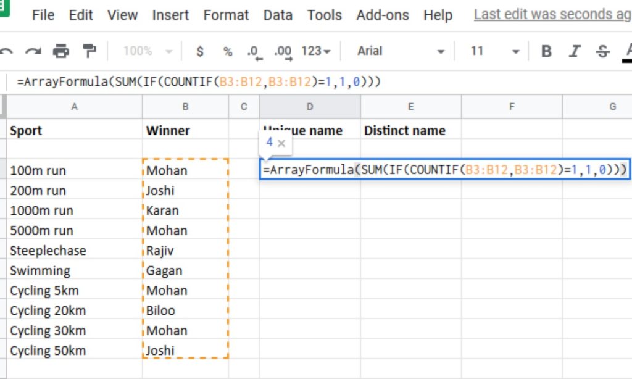Open the Insert menu
This screenshot has height=379, width=632.
coord(170,15)
